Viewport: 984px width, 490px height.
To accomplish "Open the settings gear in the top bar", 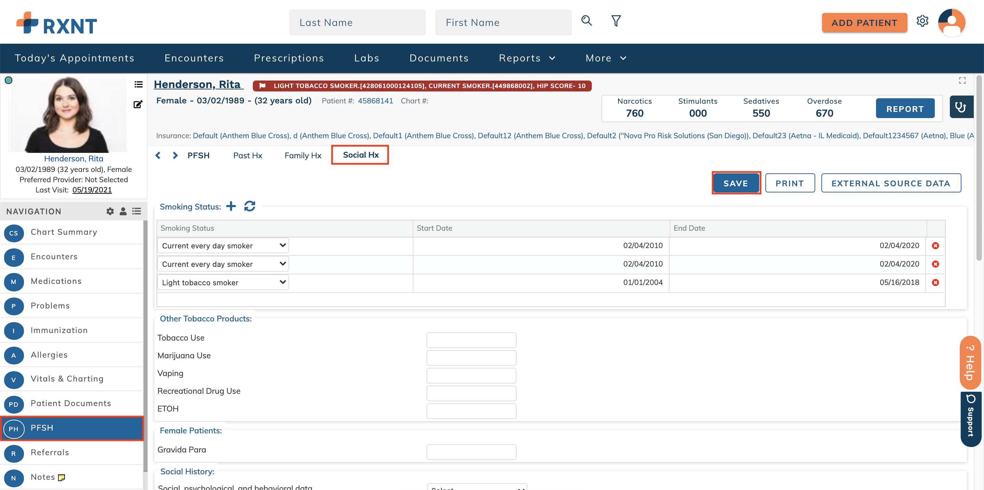I will point(923,22).
